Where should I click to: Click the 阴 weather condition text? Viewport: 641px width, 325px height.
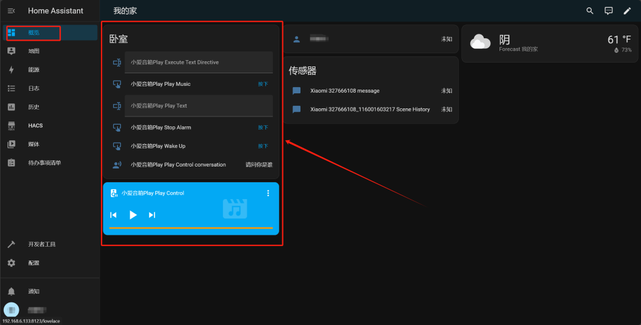[x=505, y=39]
